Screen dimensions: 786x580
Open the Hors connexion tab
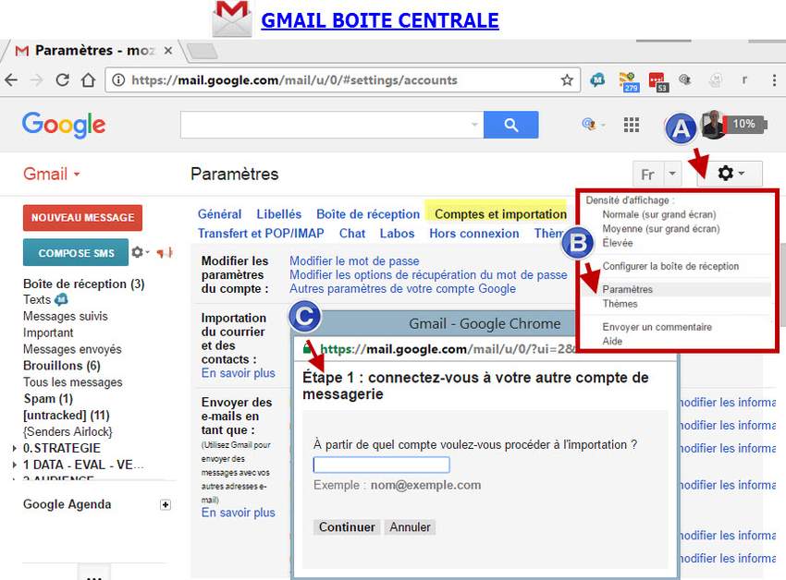pyautogui.click(x=474, y=234)
